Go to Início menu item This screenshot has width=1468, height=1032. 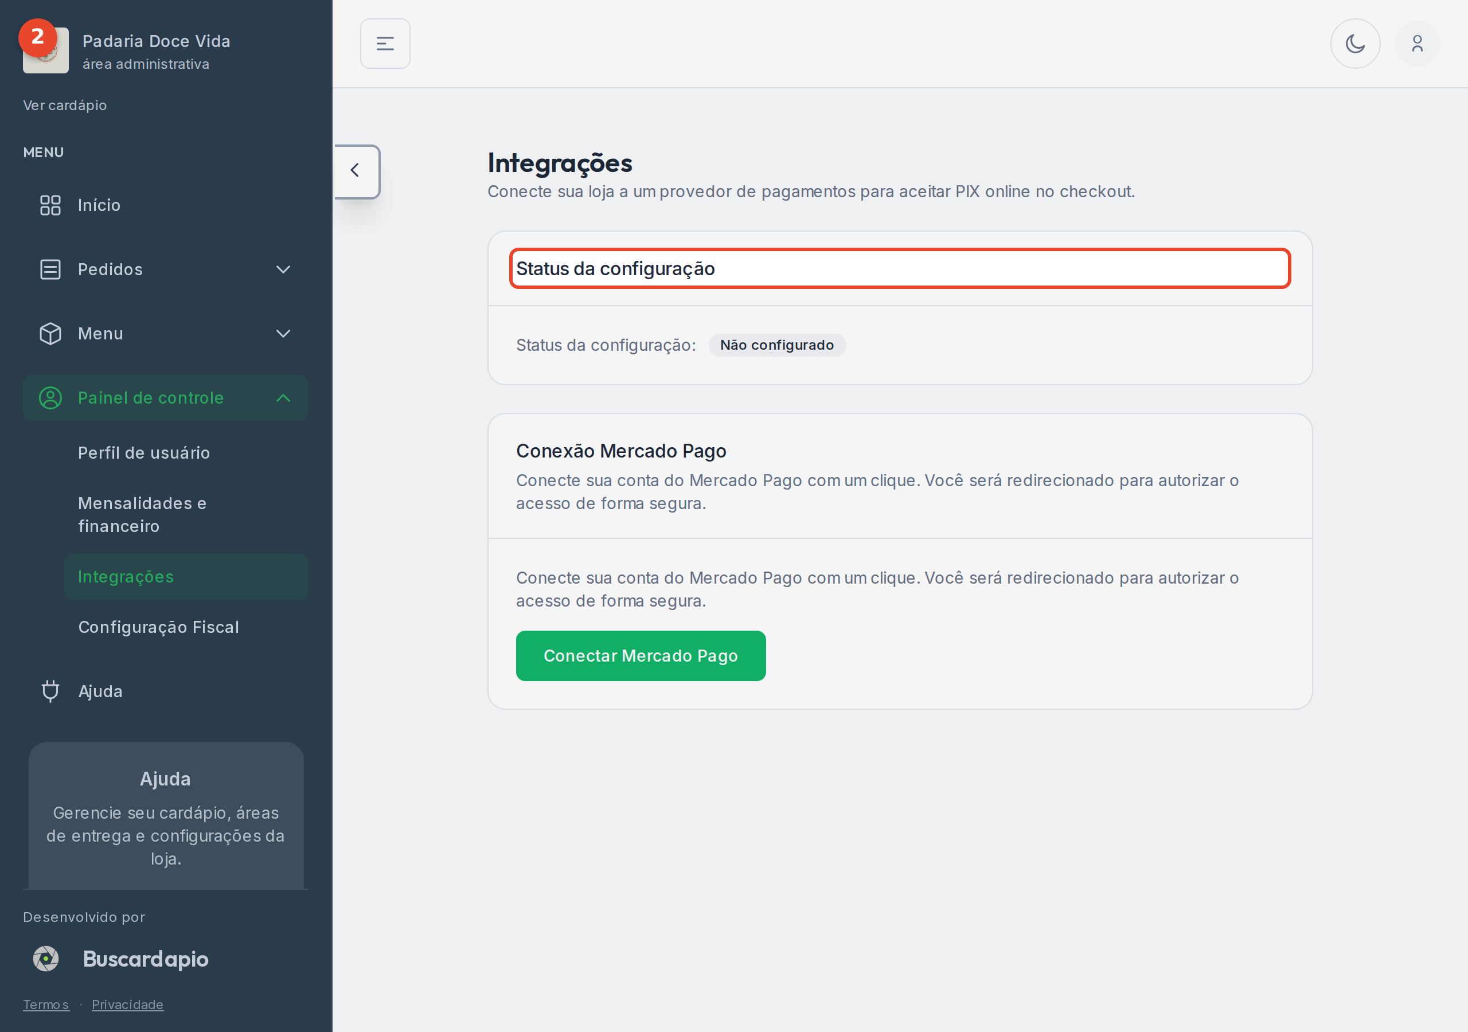click(166, 205)
